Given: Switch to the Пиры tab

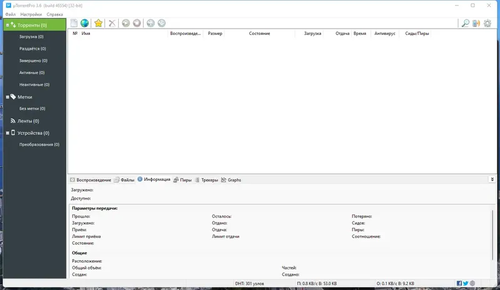Looking at the screenshot, I should point(182,180).
